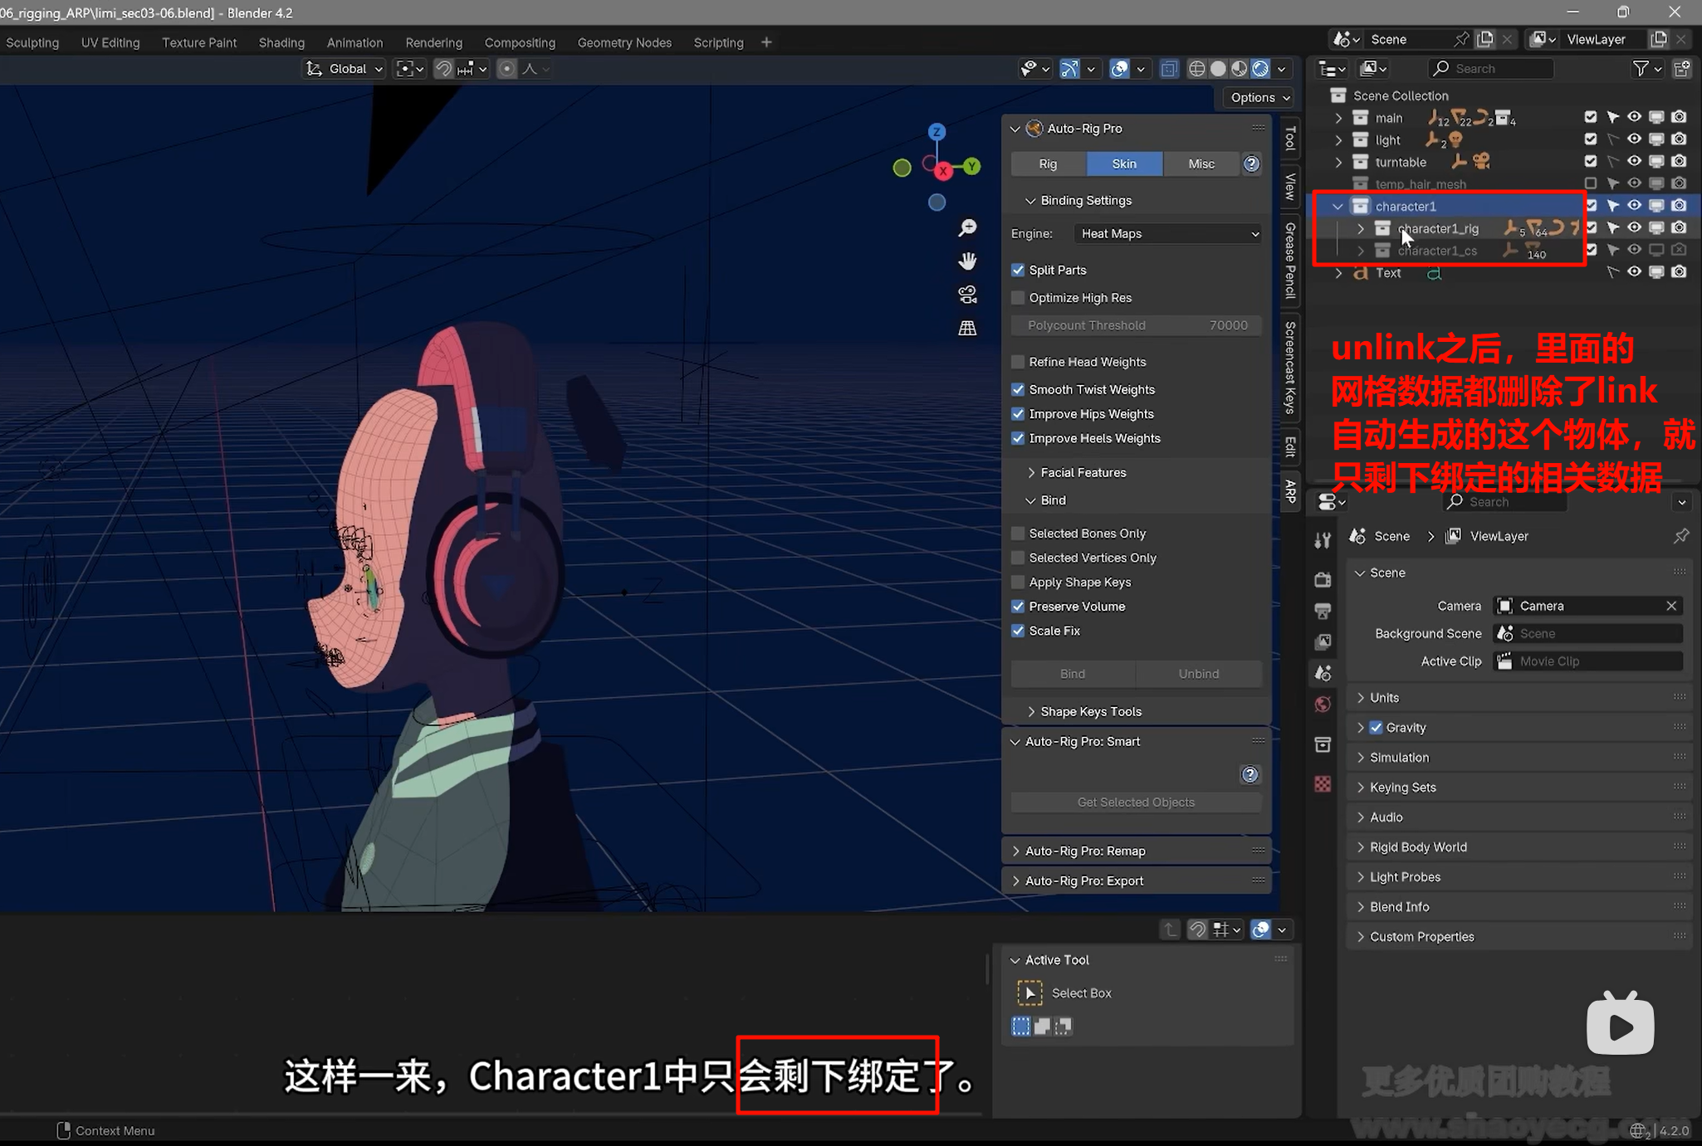Open the Geometry Nodes workspace tab
This screenshot has width=1702, height=1146.
[624, 42]
